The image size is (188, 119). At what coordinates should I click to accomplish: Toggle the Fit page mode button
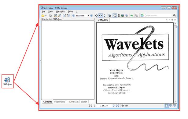pyautogui.click(x=97, y=16)
